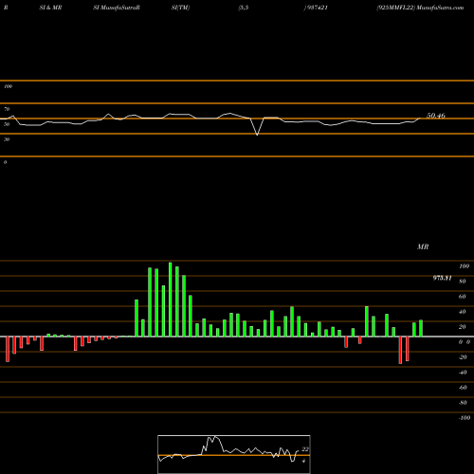This screenshot has height=474, width=474.
Task: Click the tallest green histogram bar
Action: pos(171,300)
